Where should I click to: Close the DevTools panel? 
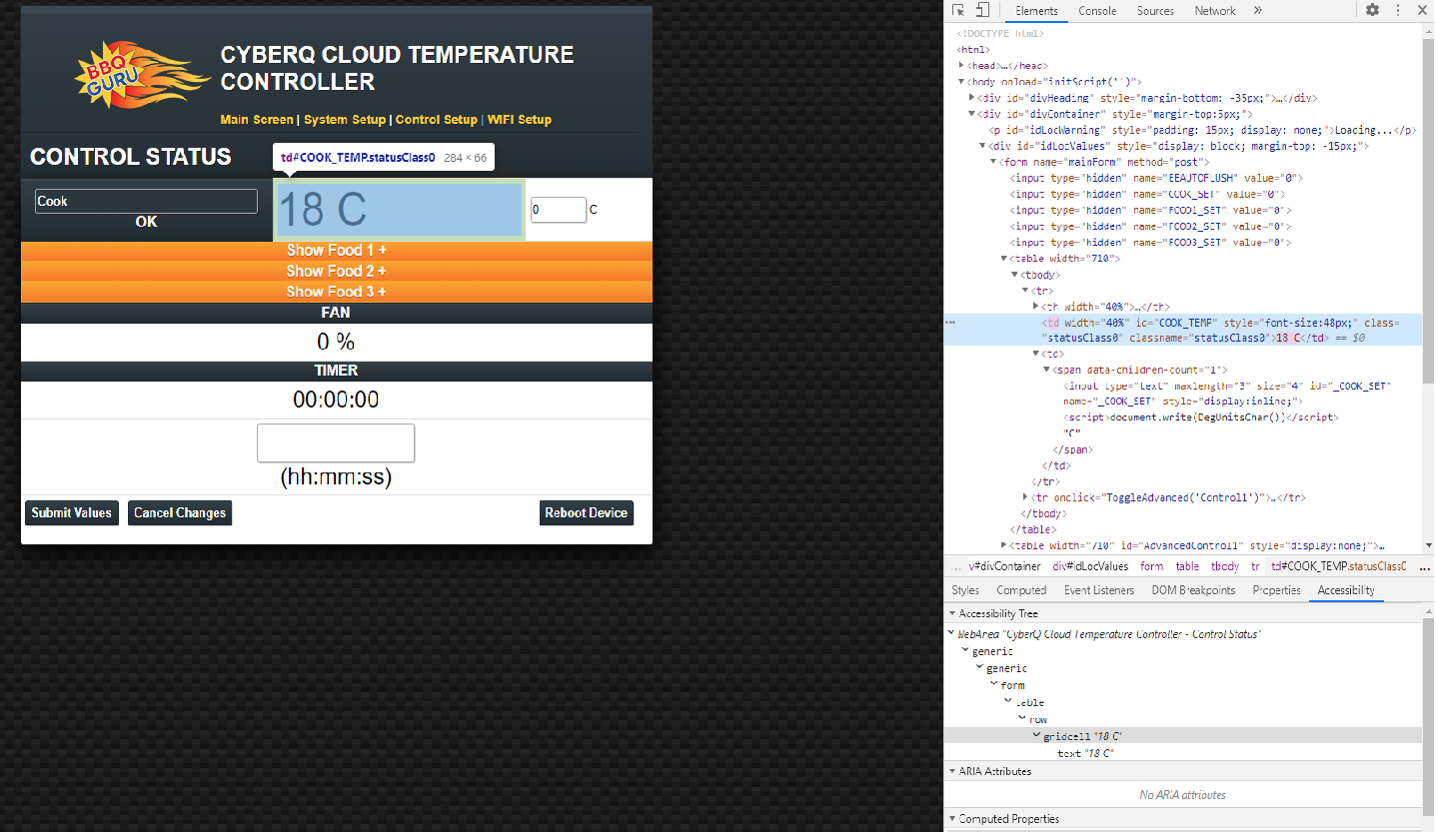tap(1422, 10)
